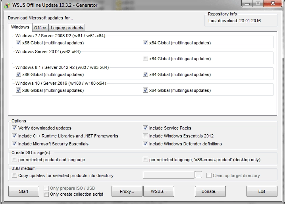Click the Start button
This screenshot has height=204, width=285.
coord(24,191)
